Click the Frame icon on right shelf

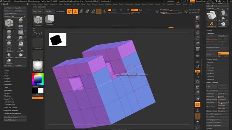coord(198,82)
